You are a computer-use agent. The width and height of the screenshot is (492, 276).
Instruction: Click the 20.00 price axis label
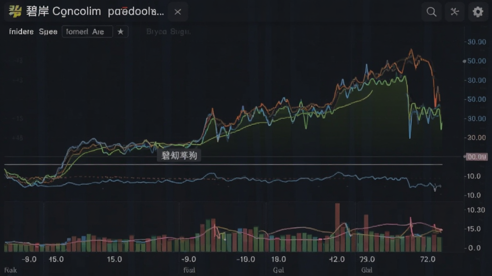(x=477, y=138)
